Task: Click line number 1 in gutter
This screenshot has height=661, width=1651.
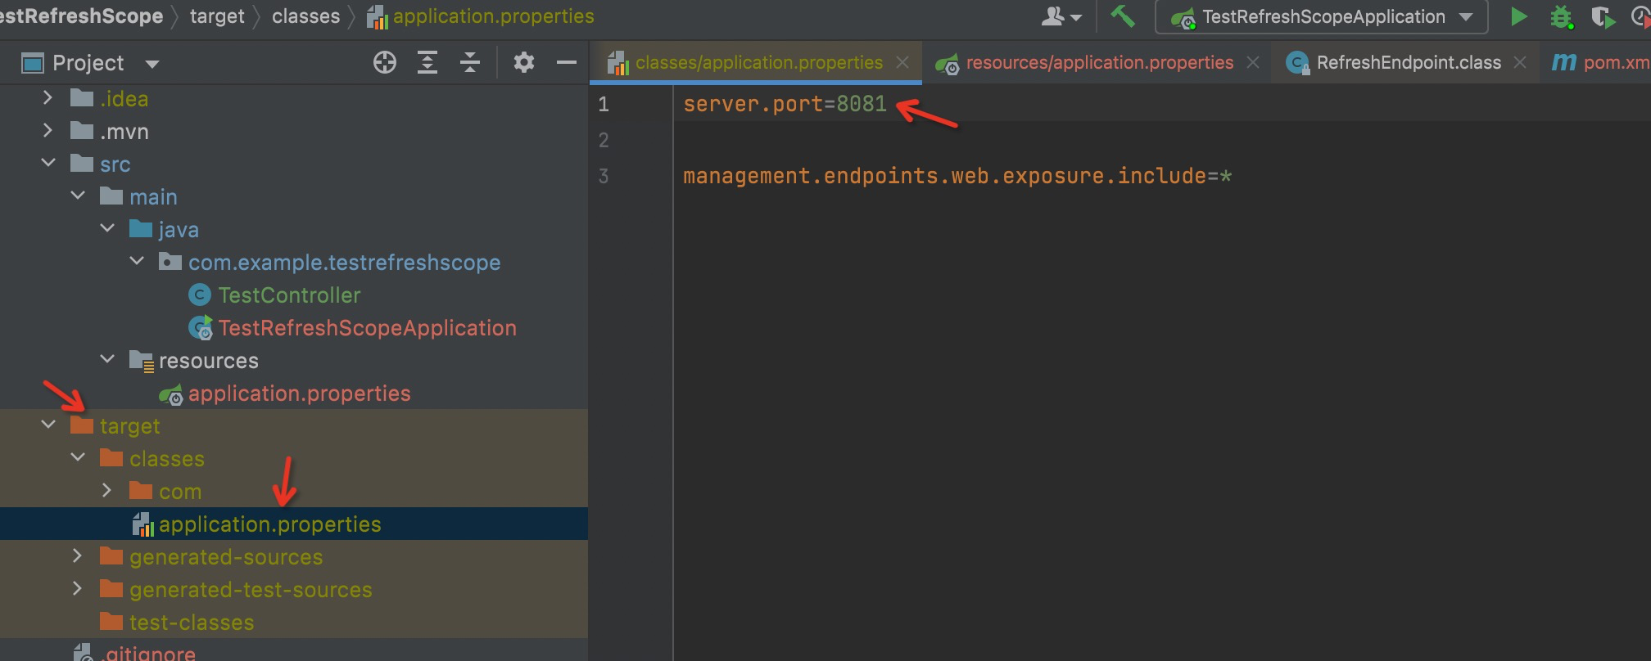Action: (604, 104)
